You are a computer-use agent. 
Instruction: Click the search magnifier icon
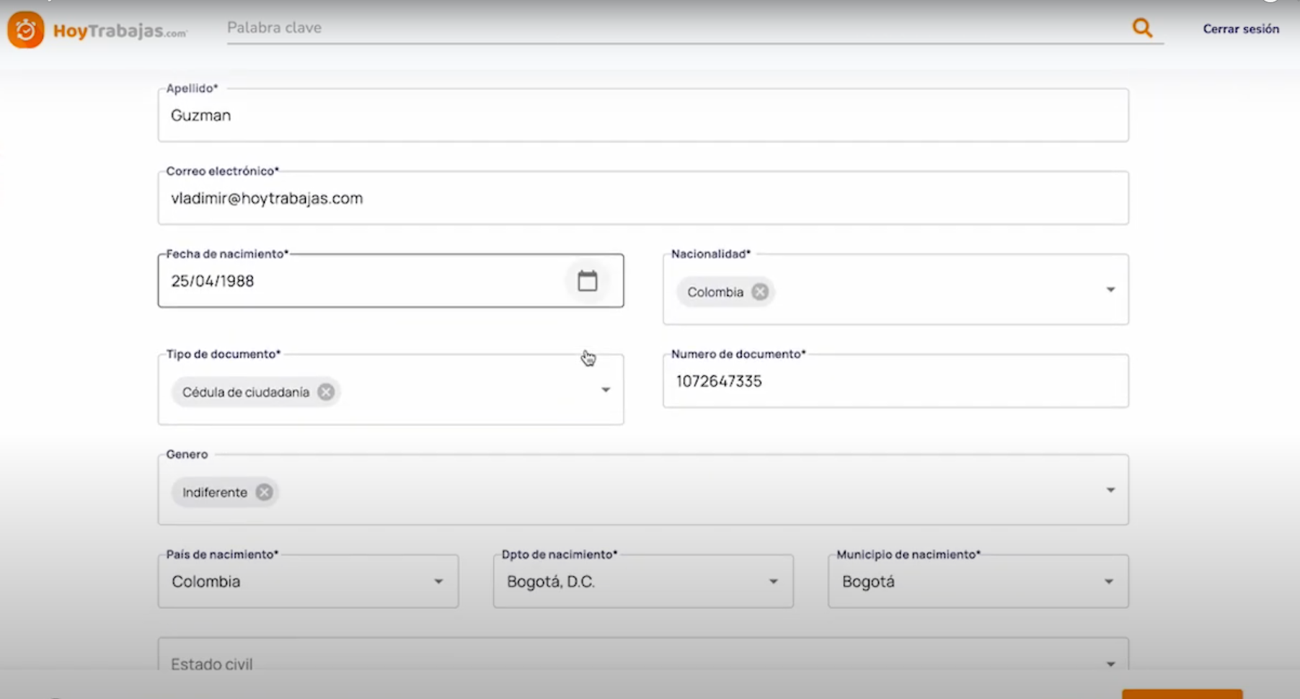(1142, 28)
